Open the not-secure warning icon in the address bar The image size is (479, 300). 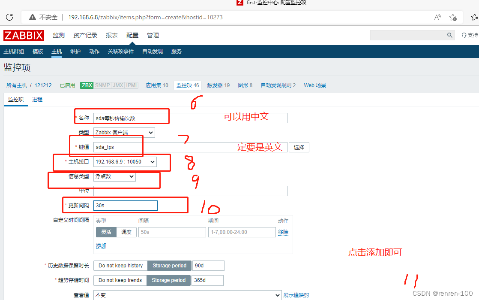33,17
